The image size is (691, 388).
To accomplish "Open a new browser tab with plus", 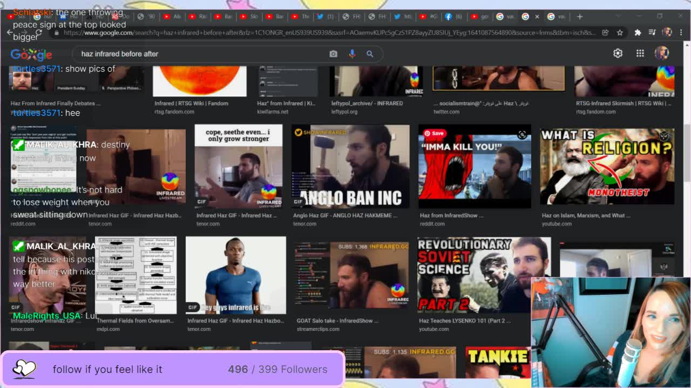I will click(x=579, y=17).
